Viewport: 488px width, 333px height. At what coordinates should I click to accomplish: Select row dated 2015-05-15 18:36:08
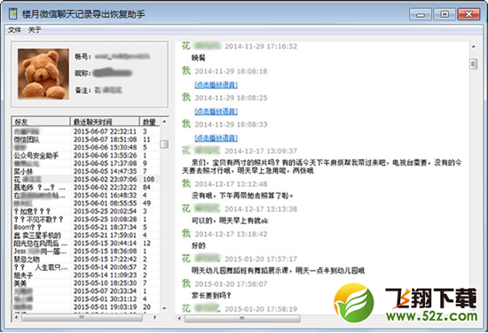coord(86,251)
